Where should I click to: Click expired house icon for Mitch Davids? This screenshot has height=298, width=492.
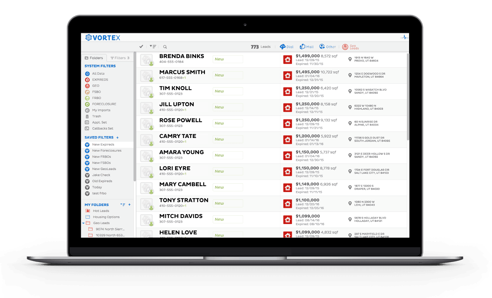[287, 220]
